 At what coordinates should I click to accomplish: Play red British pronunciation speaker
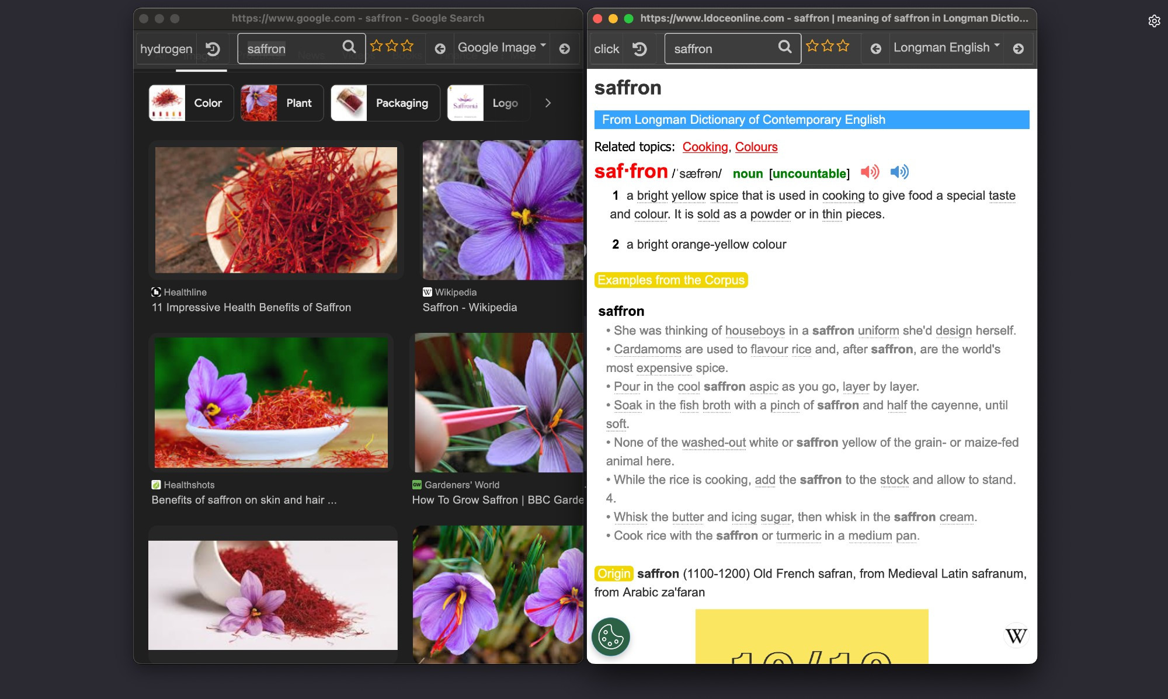click(870, 172)
